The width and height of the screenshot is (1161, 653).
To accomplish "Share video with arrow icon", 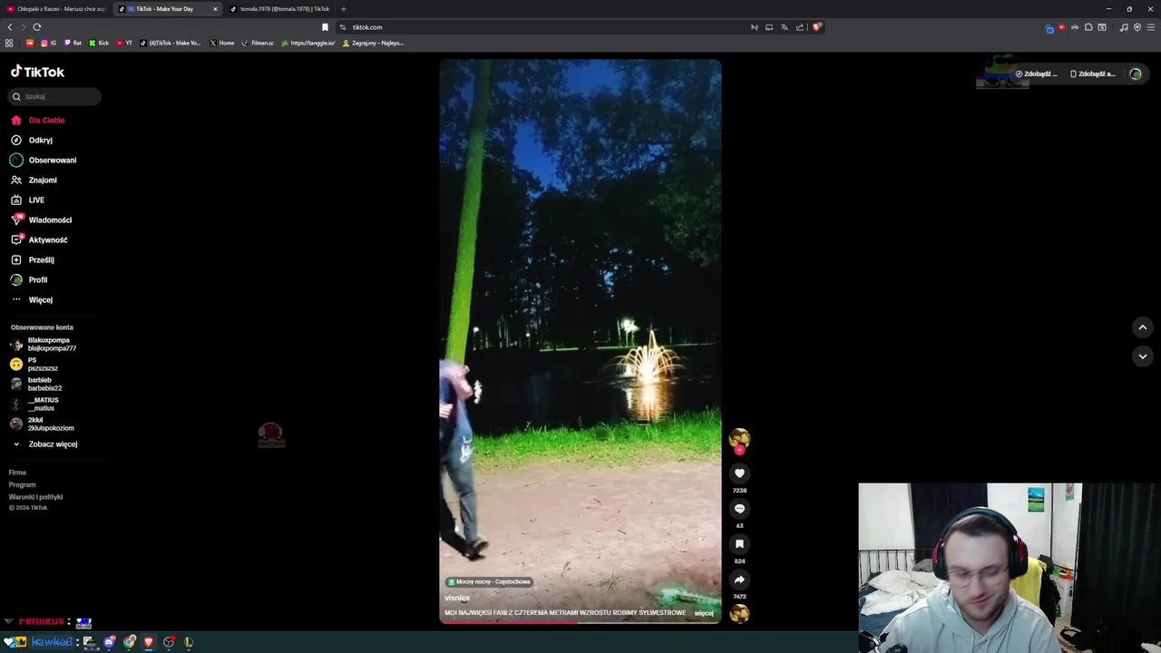I will (x=739, y=579).
